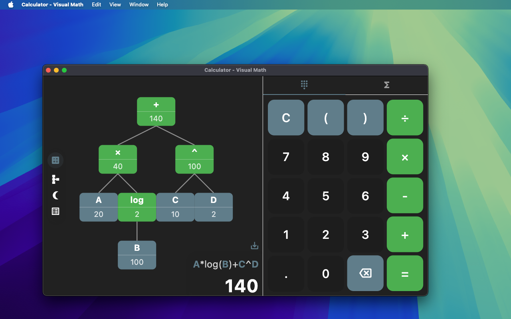Tap digit 3 on keypad
The image size is (511, 319).
(365, 234)
